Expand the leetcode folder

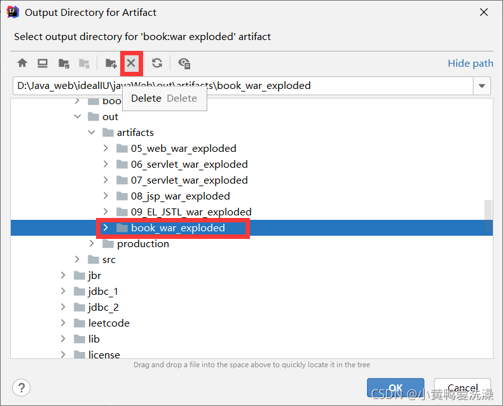63,323
